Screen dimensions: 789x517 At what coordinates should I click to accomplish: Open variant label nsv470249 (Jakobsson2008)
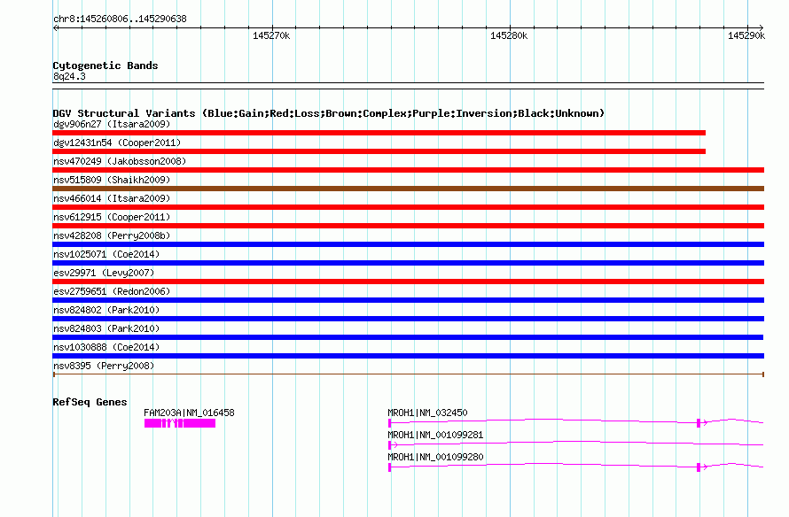coord(120,161)
